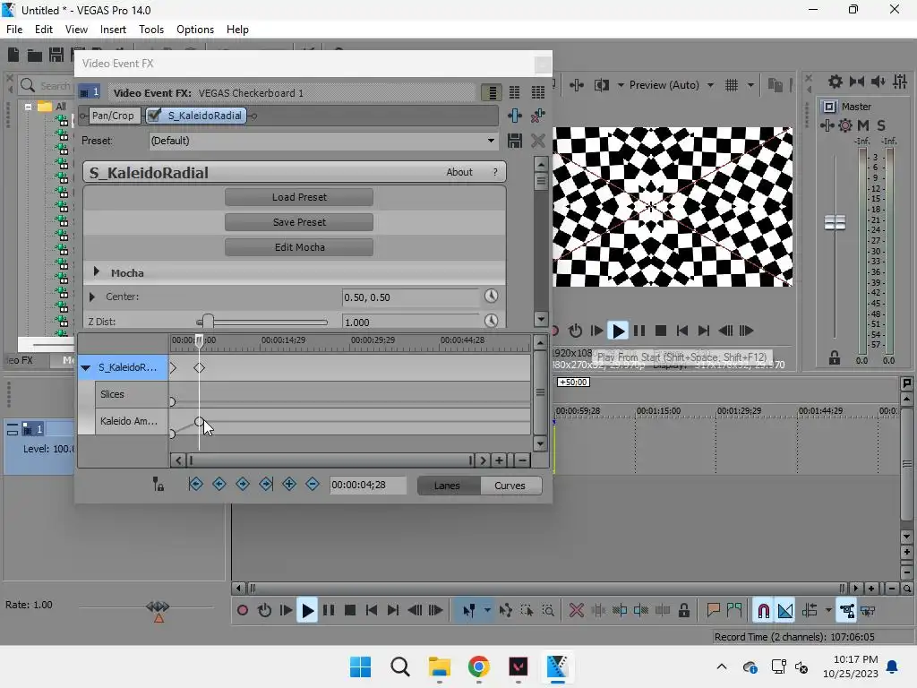Switch keyframe view to Lanes
The image size is (917, 688).
(x=448, y=486)
